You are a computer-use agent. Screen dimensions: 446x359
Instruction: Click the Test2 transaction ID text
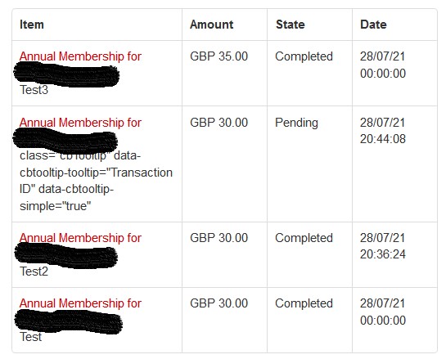pos(34,271)
